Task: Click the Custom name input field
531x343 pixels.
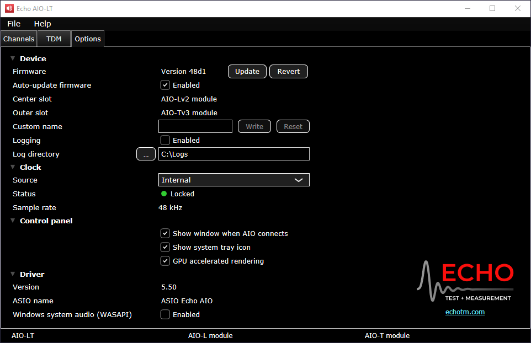Action: (195, 126)
